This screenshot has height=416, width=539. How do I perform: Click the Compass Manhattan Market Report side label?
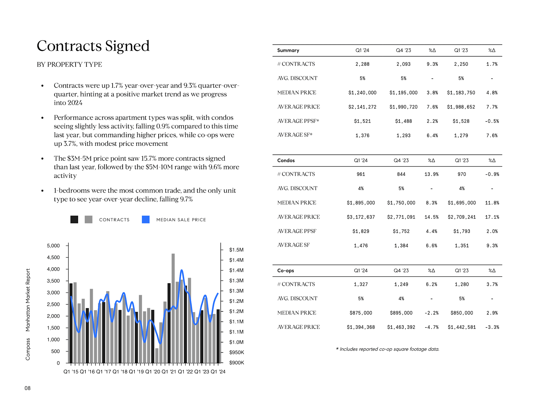28,315
